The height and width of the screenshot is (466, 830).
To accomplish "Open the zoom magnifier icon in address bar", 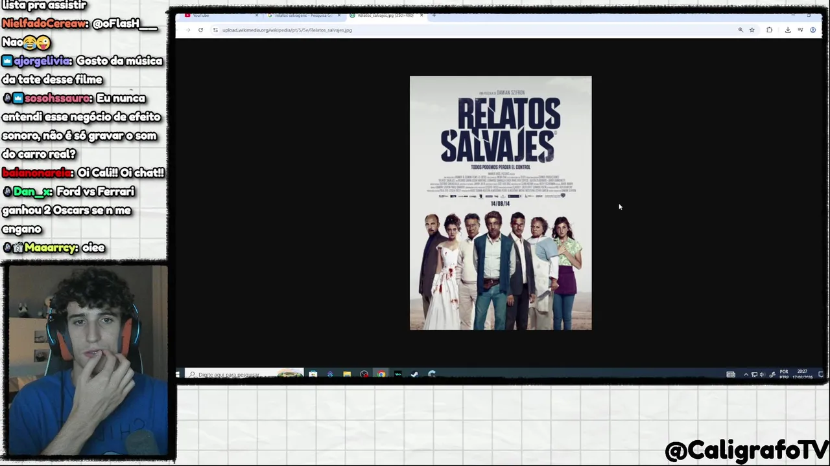I will tap(741, 30).
